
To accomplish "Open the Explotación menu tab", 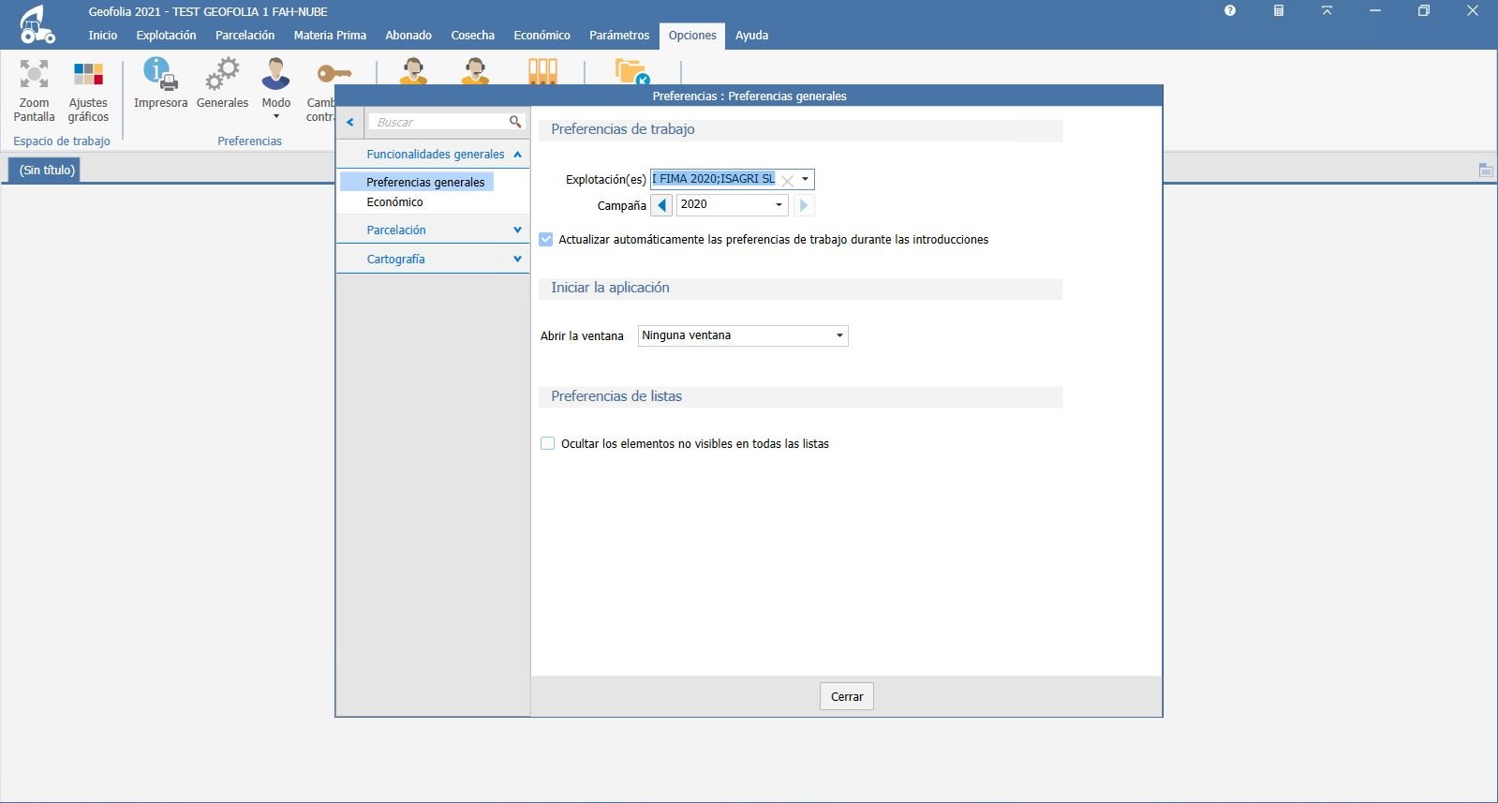I will 167,36.
